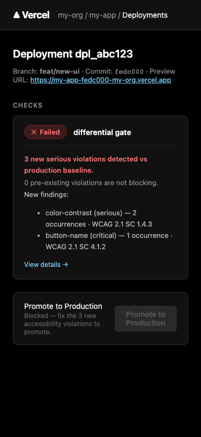Open the my-org breadcrumb

point(70,15)
